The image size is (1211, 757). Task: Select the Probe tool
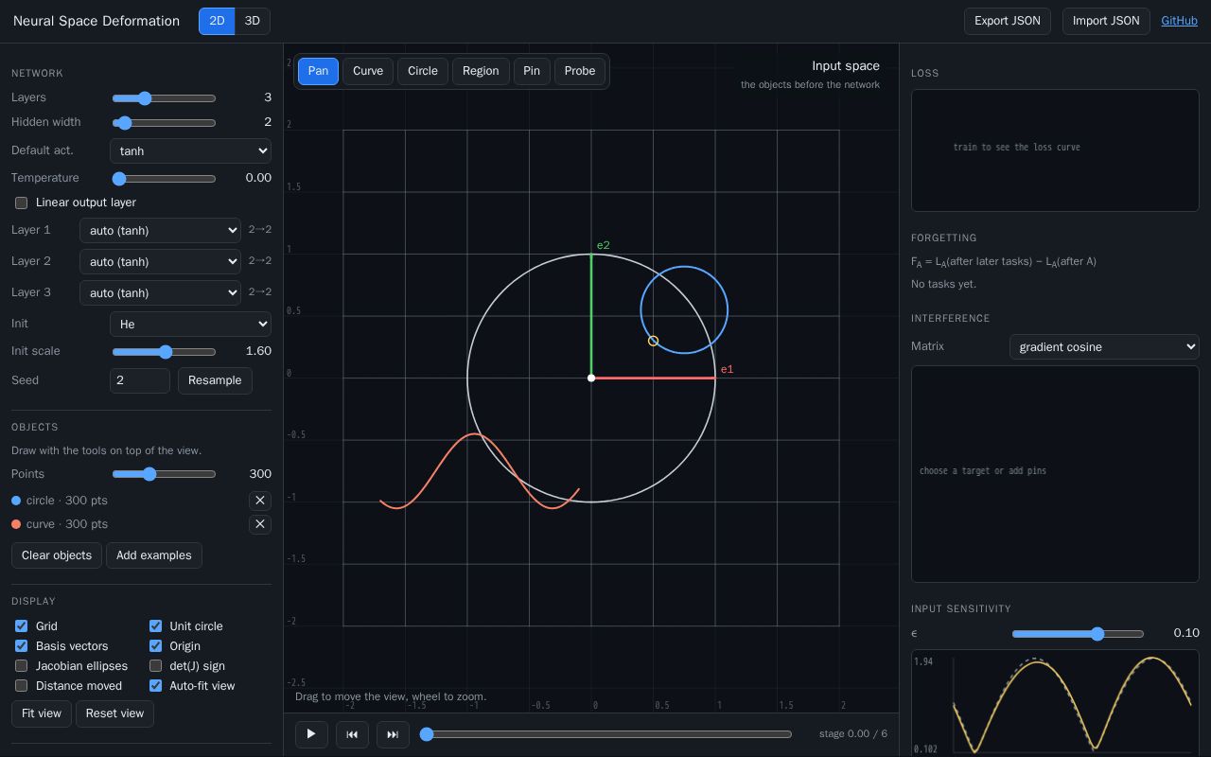[x=580, y=71]
